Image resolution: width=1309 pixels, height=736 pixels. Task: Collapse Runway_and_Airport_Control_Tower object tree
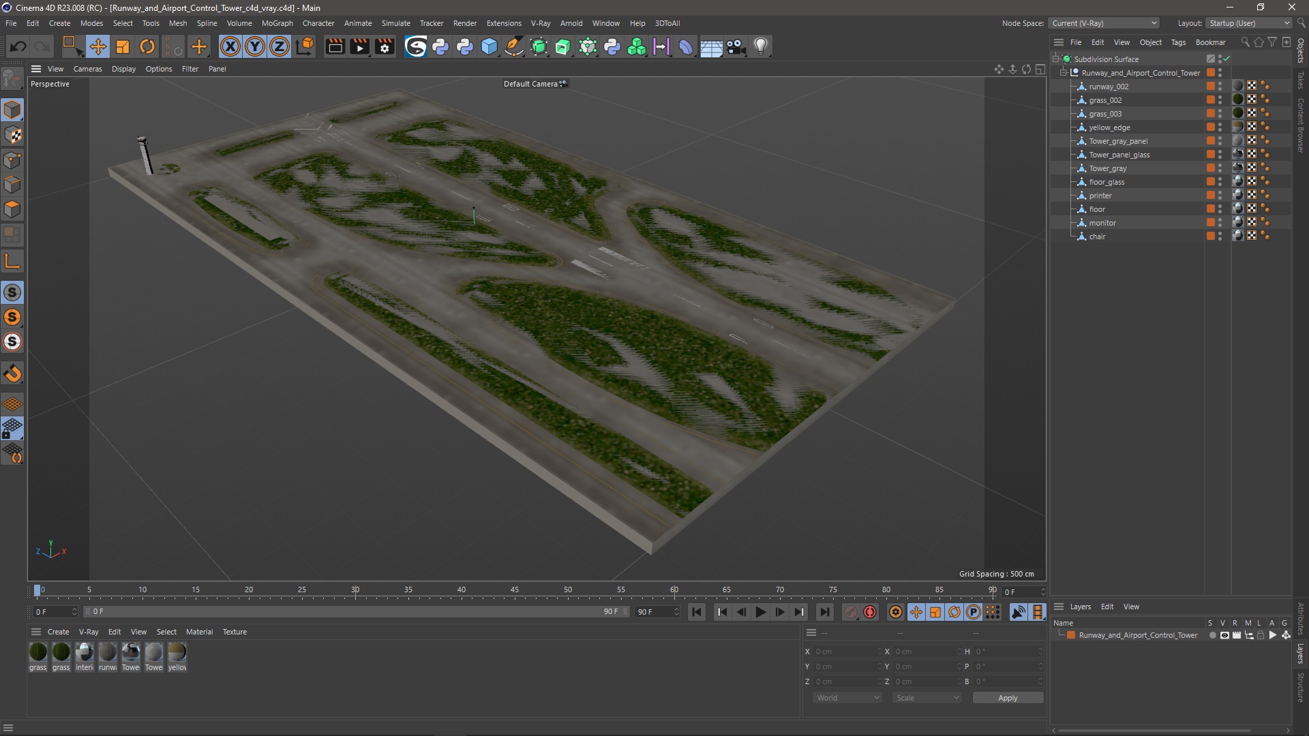1063,72
